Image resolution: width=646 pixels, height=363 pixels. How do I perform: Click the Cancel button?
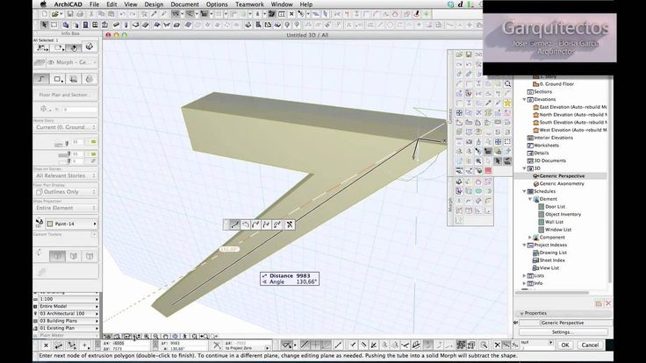tap(590, 345)
